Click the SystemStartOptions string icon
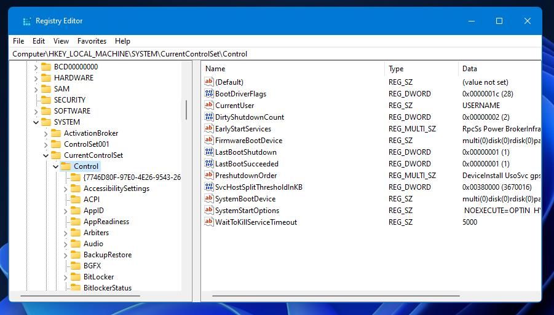 pos(209,210)
